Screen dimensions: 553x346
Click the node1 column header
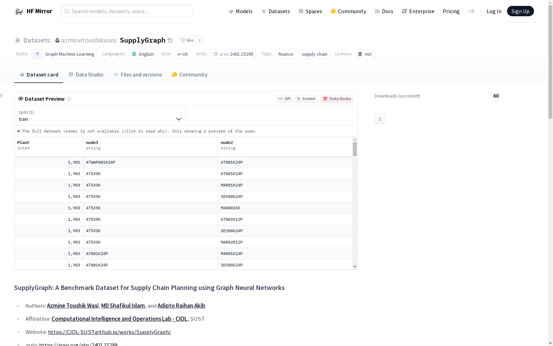151,147
